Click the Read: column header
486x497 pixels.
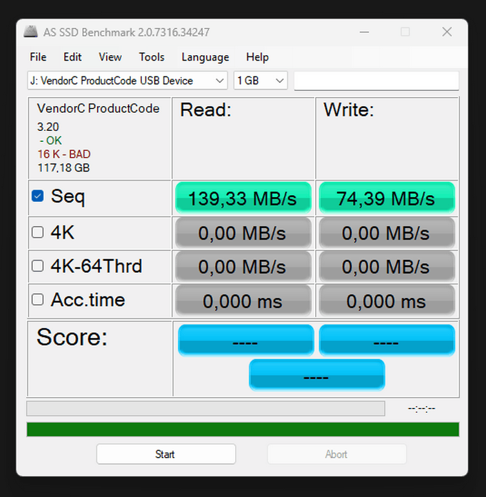click(x=205, y=110)
